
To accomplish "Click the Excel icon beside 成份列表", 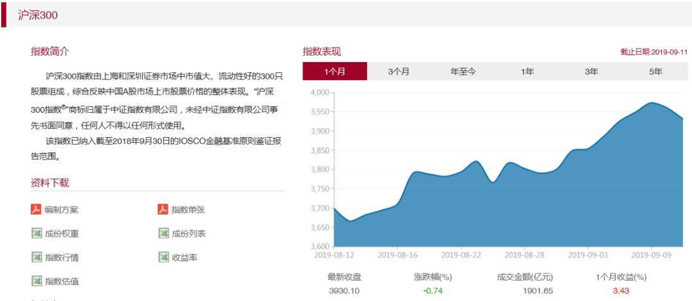I will point(163,233).
